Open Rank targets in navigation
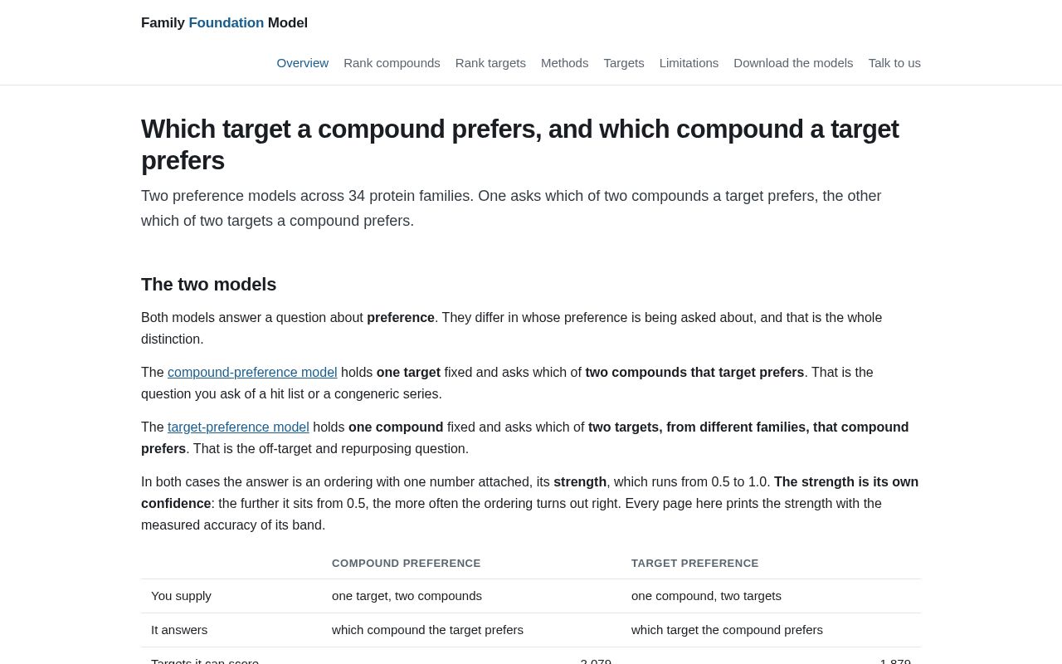This screenshot has width=1062, height=664. click(x=490, y=63)
